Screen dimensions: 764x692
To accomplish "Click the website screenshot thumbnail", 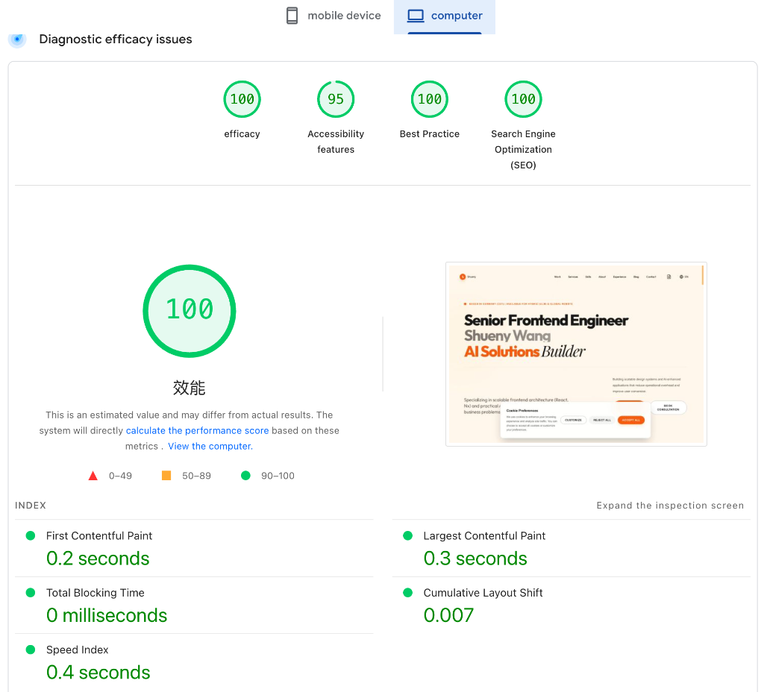I will coord(576,354).
